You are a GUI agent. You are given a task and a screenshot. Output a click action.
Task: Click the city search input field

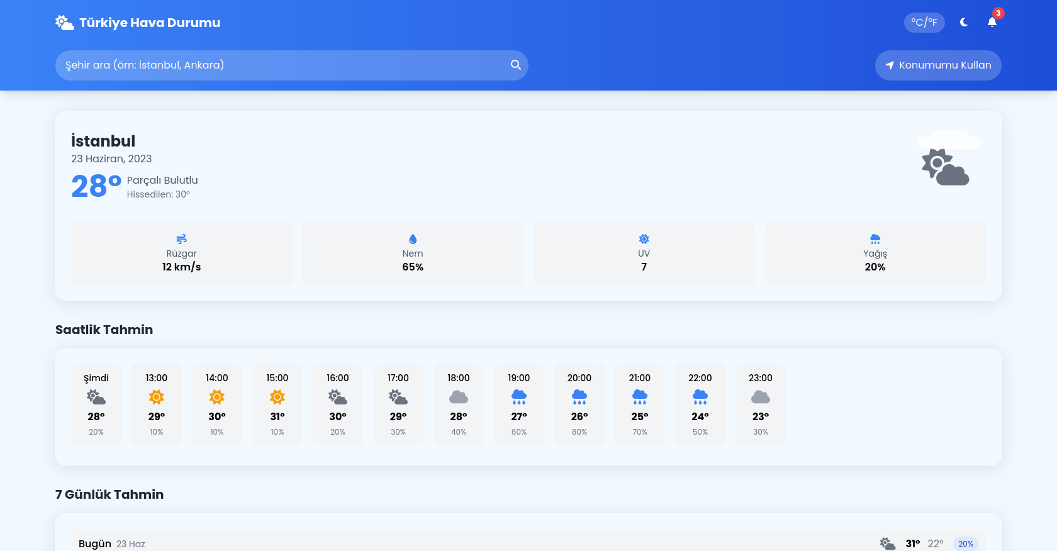283,65
